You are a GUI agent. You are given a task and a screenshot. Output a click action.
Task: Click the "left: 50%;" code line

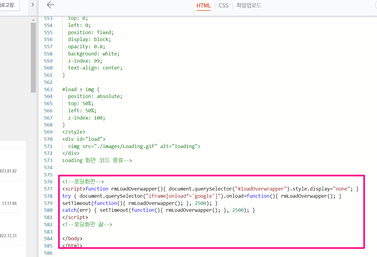[82, 111]
